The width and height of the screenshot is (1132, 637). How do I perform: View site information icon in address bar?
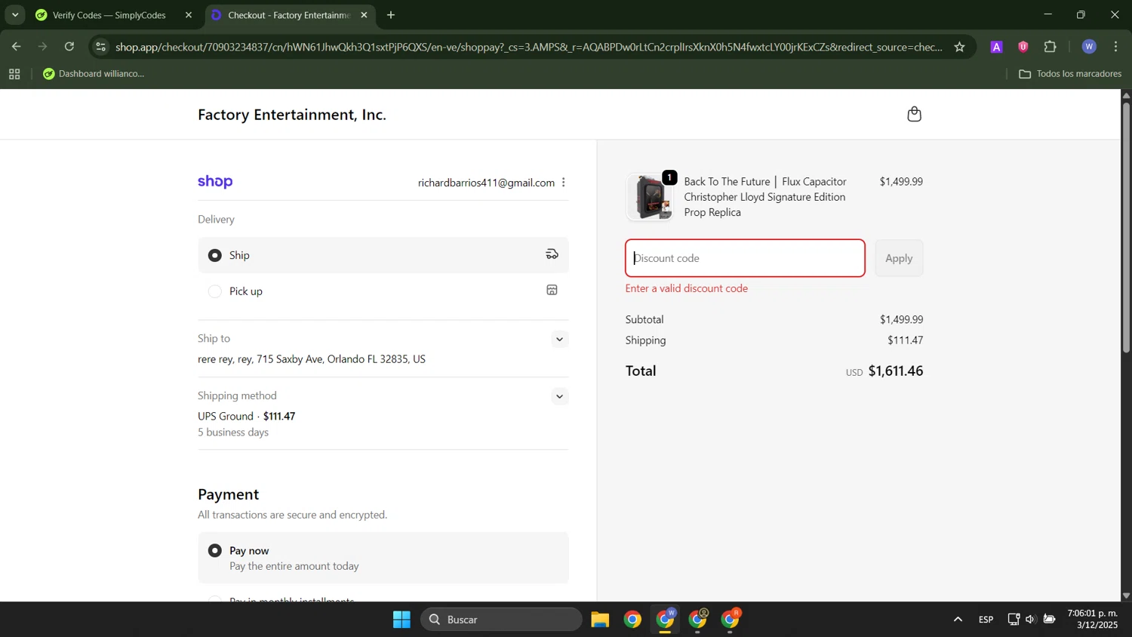[x=101, y=47]
